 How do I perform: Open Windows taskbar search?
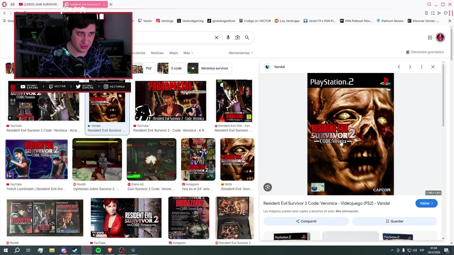click(x=17, y=250)
